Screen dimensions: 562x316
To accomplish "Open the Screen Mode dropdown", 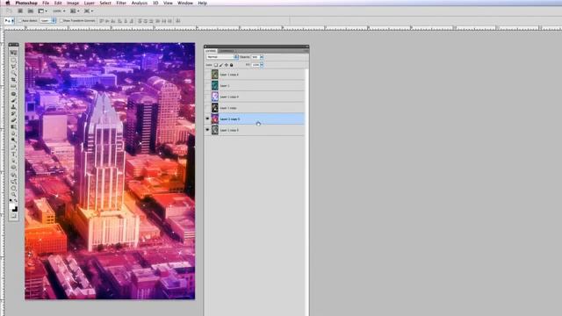I will tap(89, 11).
